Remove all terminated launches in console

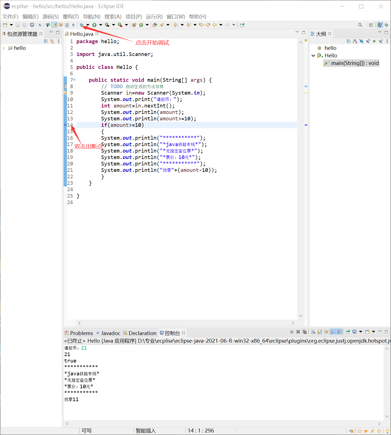pos(304,332)
